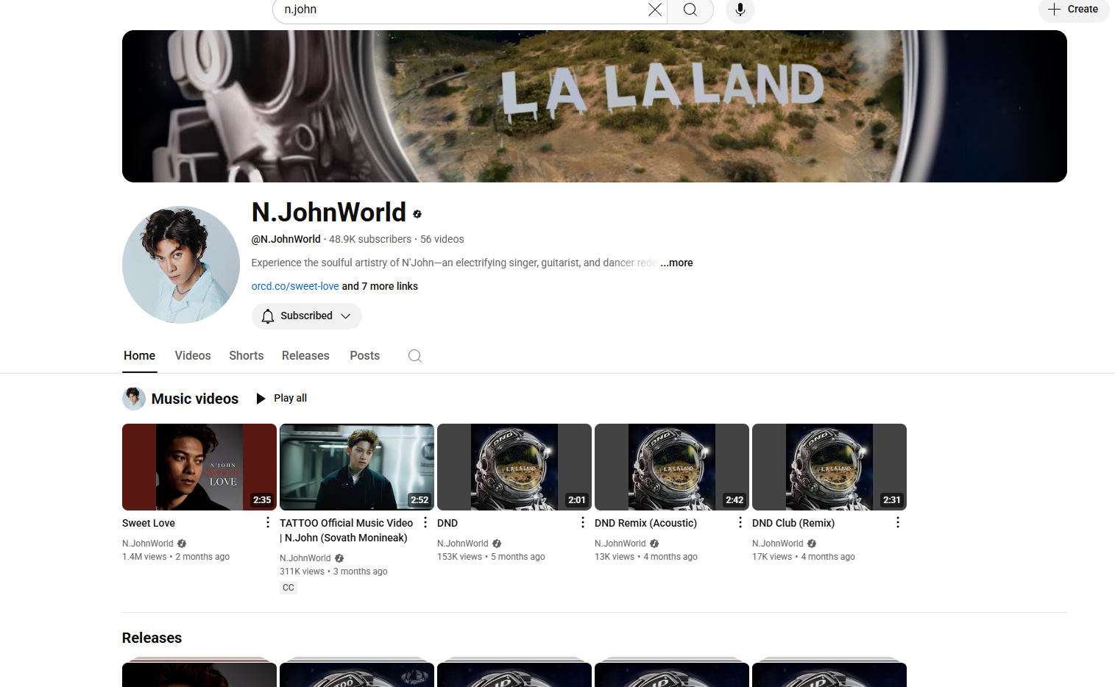This screenshot has height=687, width=1115.
Task: Click verified badge under DND video
Action: click(x=497, y=544)
